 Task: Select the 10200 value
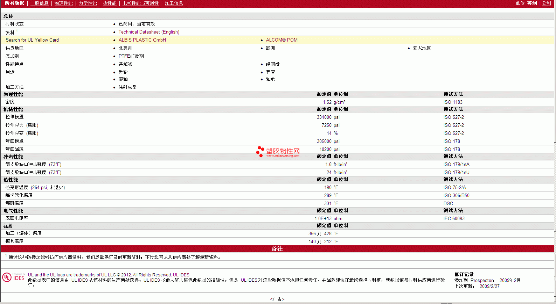point(325,149)
